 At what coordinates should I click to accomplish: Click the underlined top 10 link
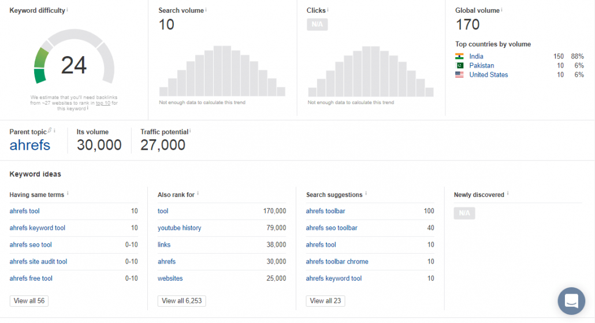pyautogui.click(x=103, y=103)
